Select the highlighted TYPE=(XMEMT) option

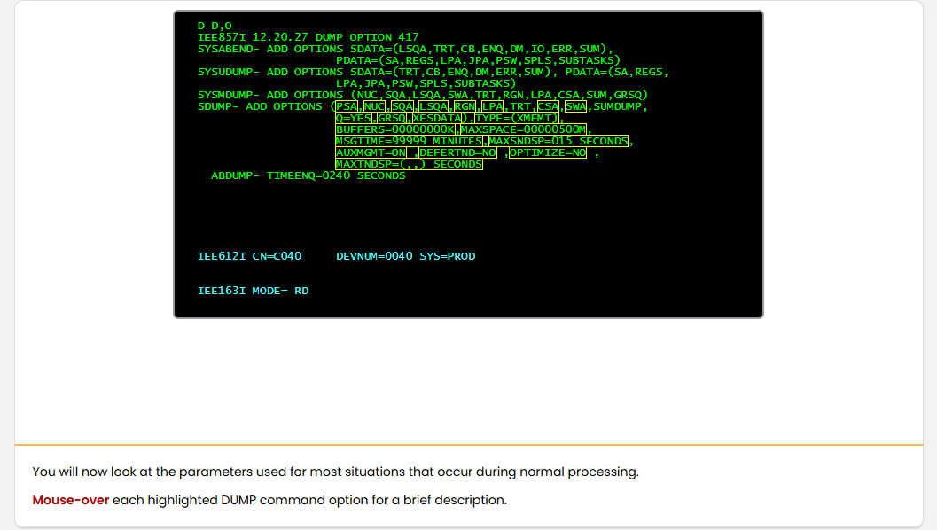(516, 118)
